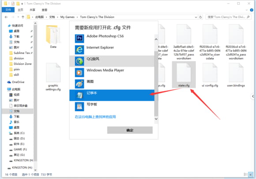Go back with the left arrow

point(6,17)
